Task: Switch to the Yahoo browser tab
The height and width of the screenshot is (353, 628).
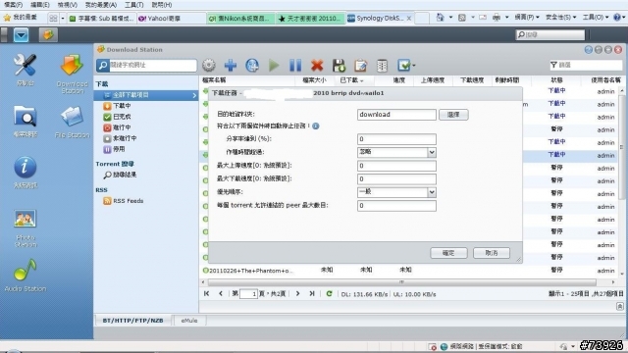Action: coord(171,19)
